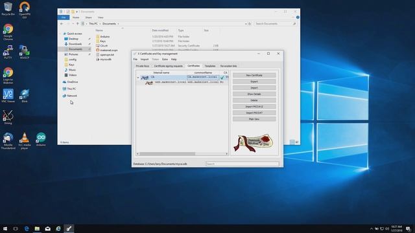
Task: Click the web.makernet.local certificate icon
Action: tap(149, 83)
